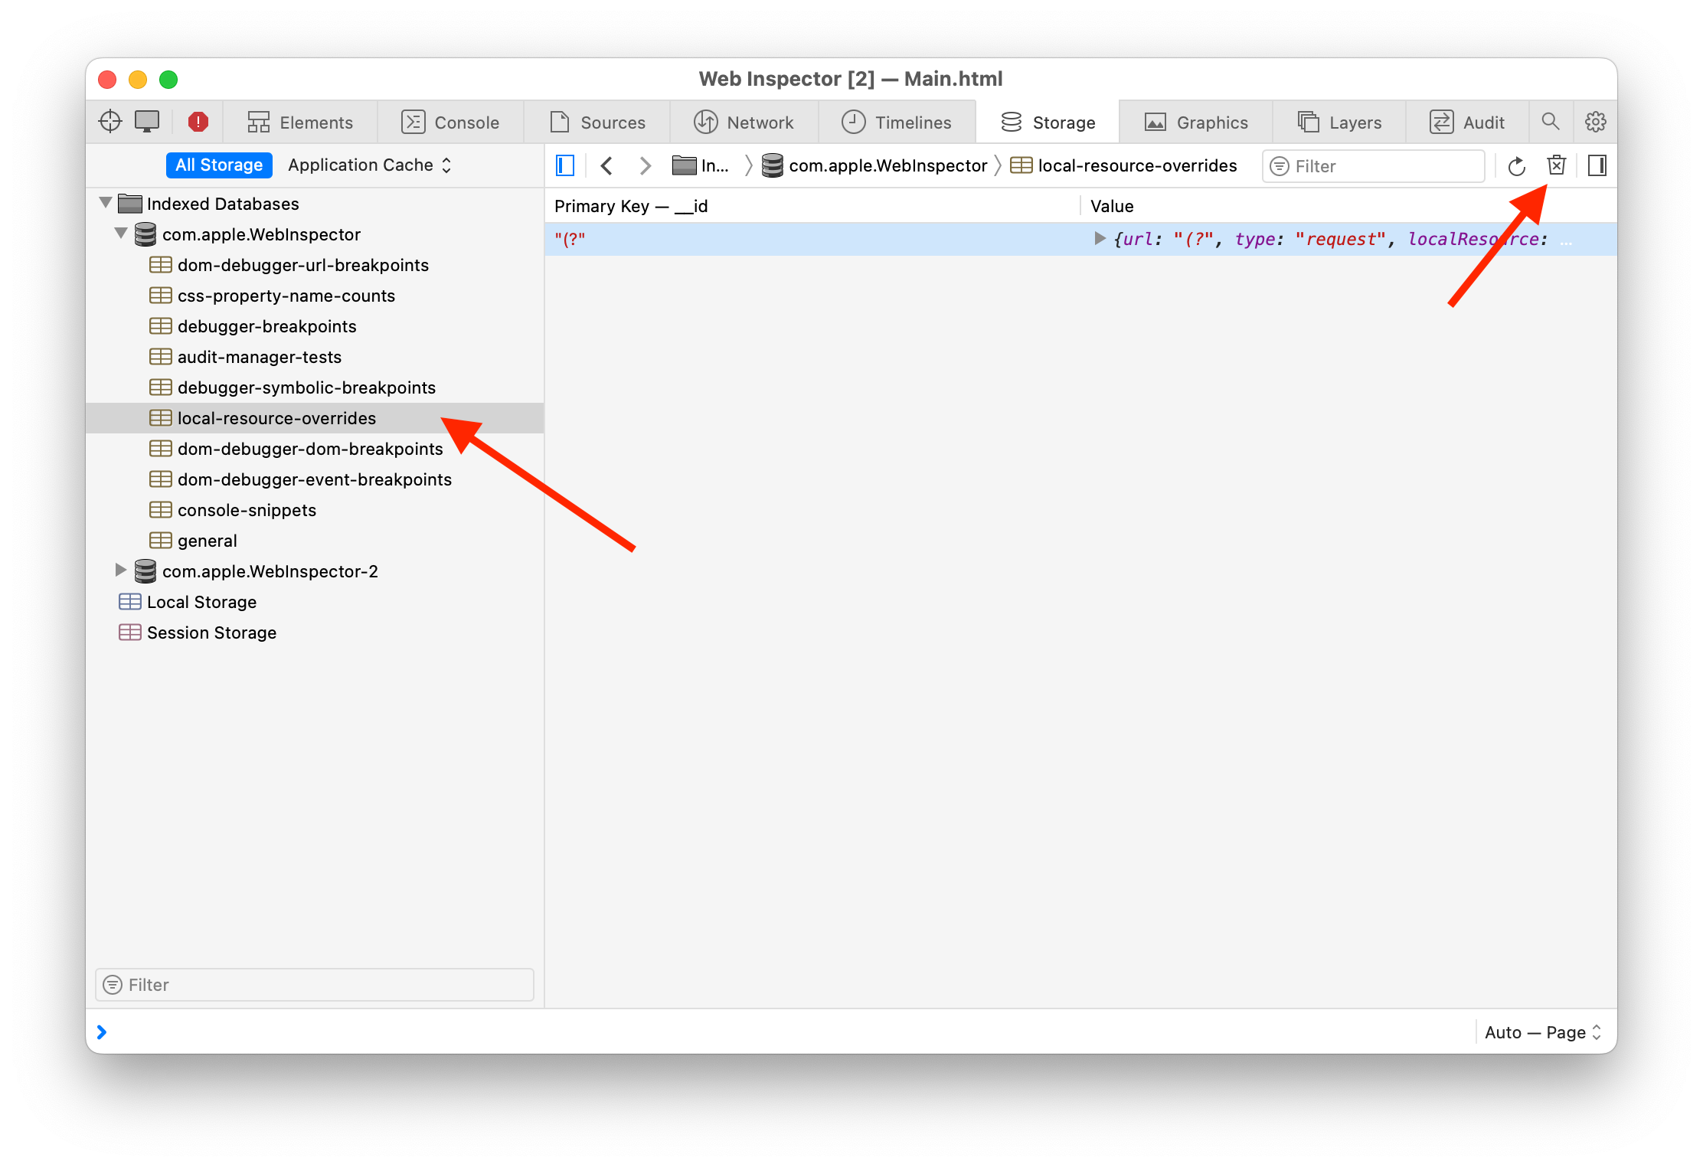Expand the com.apple.WebInspector-2 database
Image resolution: width=1703 pixels, height=1167 pixels.
120,570
